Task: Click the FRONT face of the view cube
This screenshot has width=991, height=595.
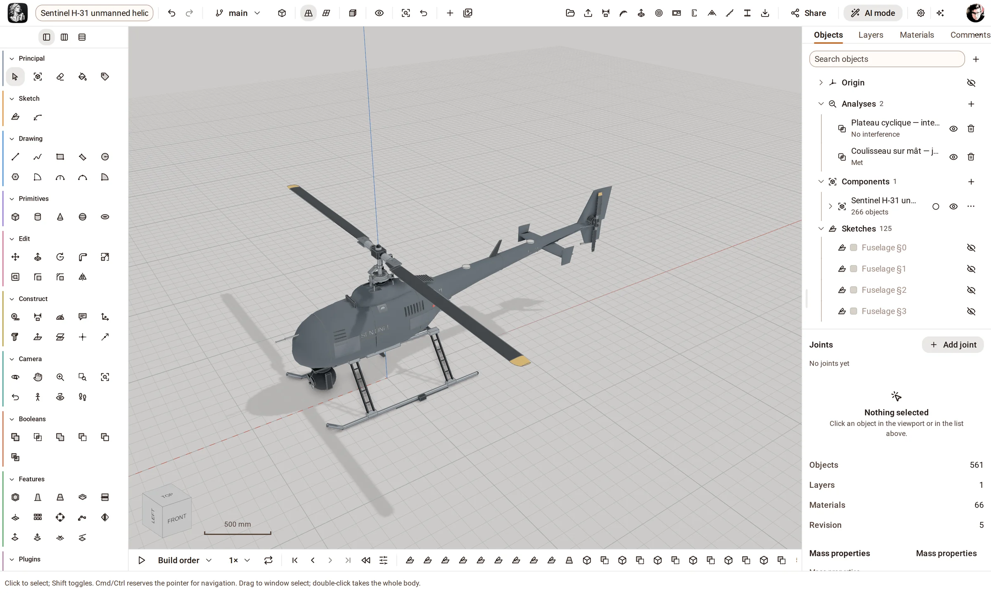Action: (x=177, y=519)
